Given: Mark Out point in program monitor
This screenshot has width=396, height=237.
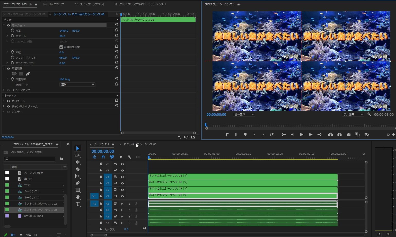Looking at the screenshot, I should (263, 135).
